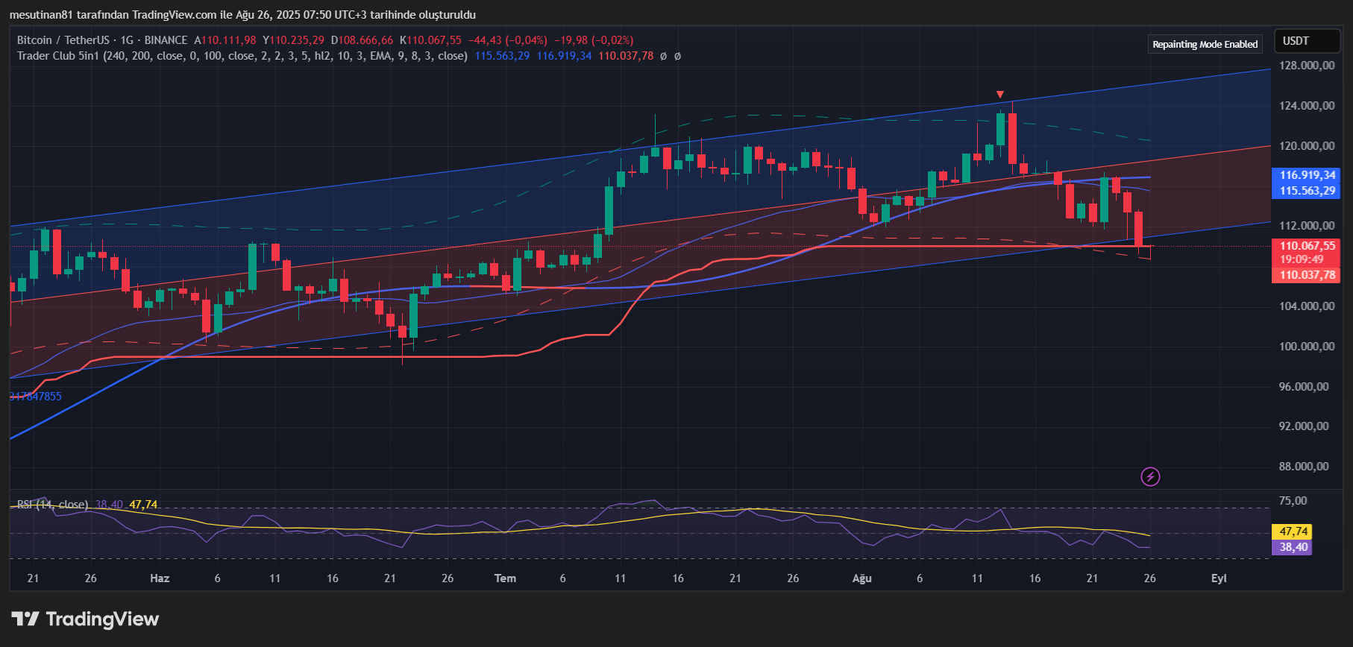Click the purple lightning bolt event icon

pos(1150,476)
